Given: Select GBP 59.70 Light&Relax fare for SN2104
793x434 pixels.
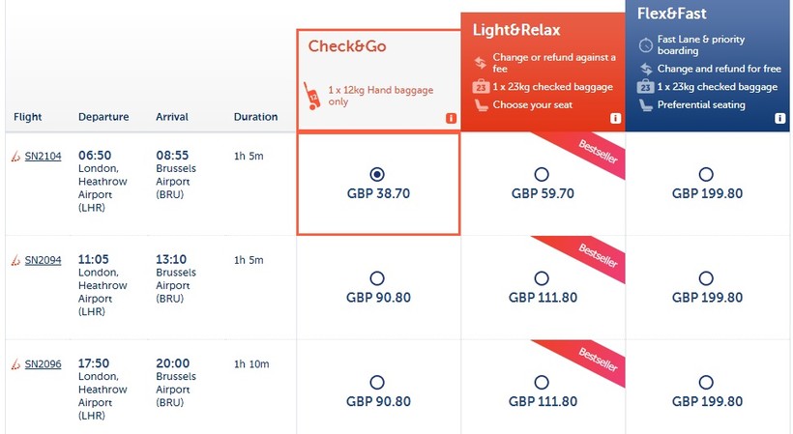Looking at the screenshot, I should coord(542,174).
